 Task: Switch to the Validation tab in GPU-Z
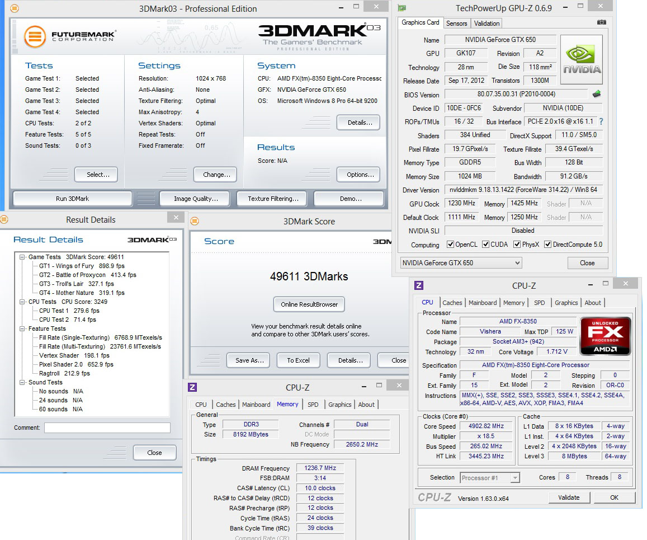point(487,24)
